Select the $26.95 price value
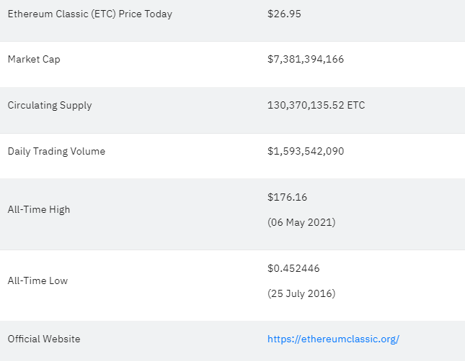The width and height of the screenshot is (465, 361). (x=284, y=14)
